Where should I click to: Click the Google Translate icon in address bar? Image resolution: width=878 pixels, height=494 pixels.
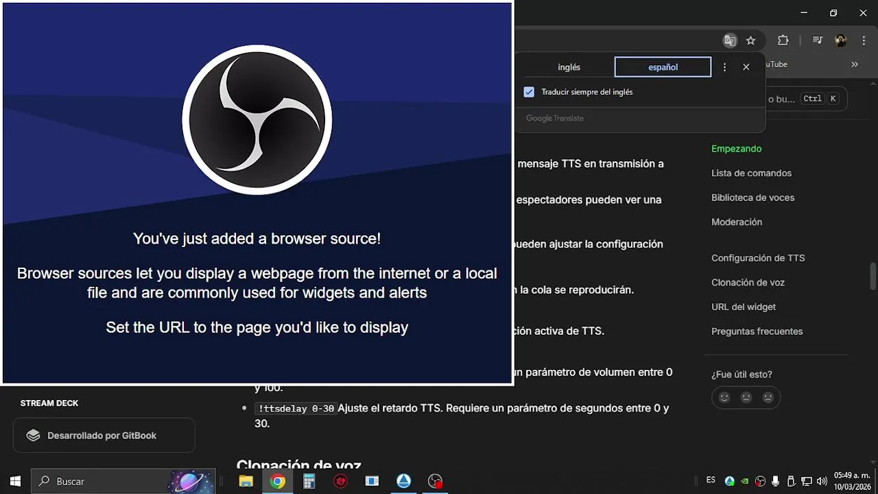click(x=730, y=40)
